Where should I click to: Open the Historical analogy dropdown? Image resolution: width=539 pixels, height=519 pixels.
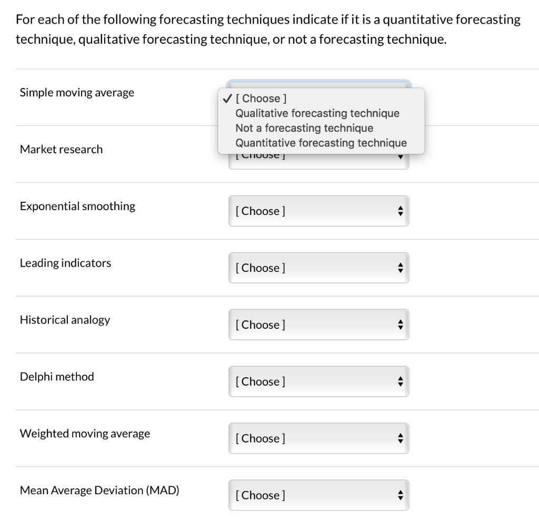tap(318, 325)
